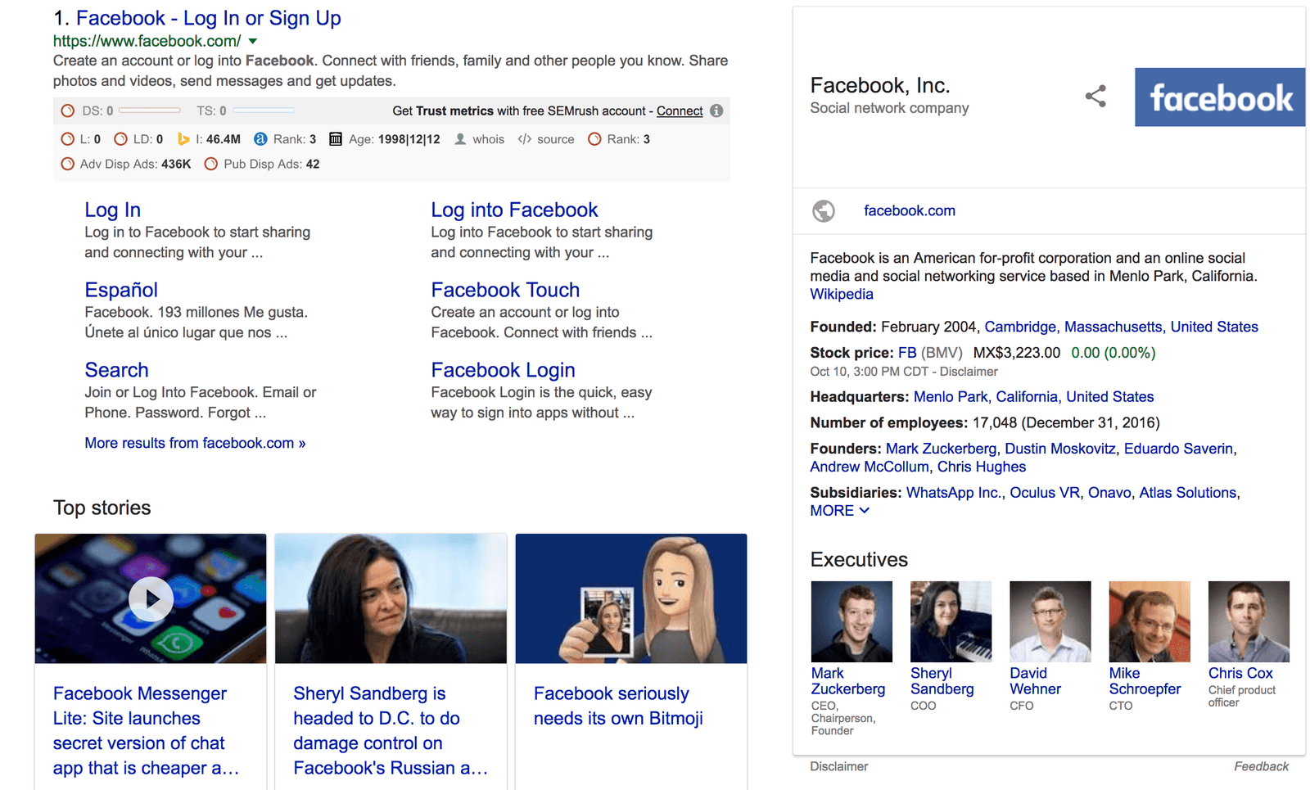Viewport: 1310px width, 790px height.
Task: Open the 'Log into Facebook' sitelink
Action: pyautogui.click(x=515, y=210)
